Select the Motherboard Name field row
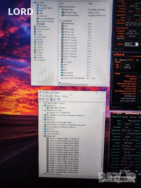Image resolution: width=141 pixels, height=188 pixels. point(83,15)
